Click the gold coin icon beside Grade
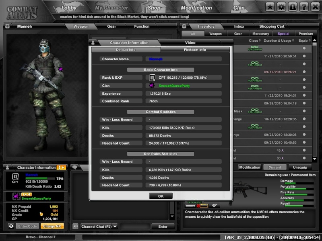Screen dimensions: 322x241 41,214
